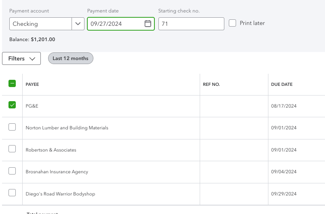Click the 09/04/2024 due date
The width and height of the screenshot is (325, 214).
pyautogui.click(x=284, y=172)
